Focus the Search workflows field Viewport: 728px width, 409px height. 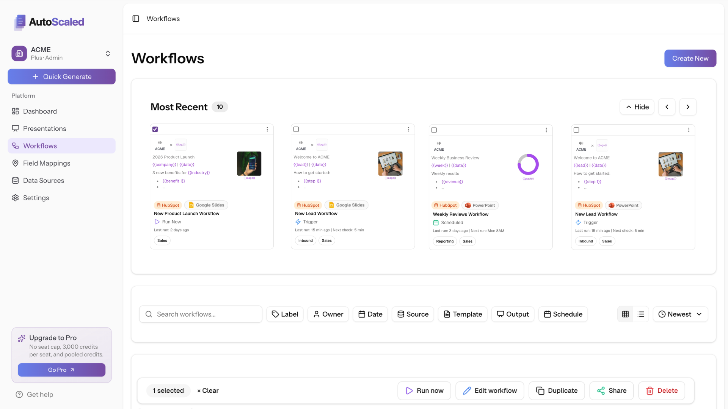(x=201, y=314)
